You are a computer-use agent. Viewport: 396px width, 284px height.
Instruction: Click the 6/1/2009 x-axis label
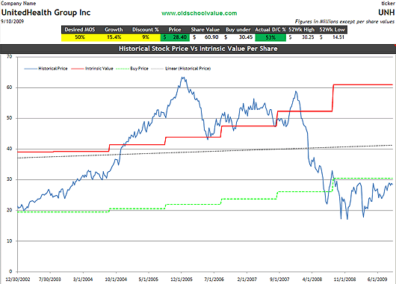377,280
